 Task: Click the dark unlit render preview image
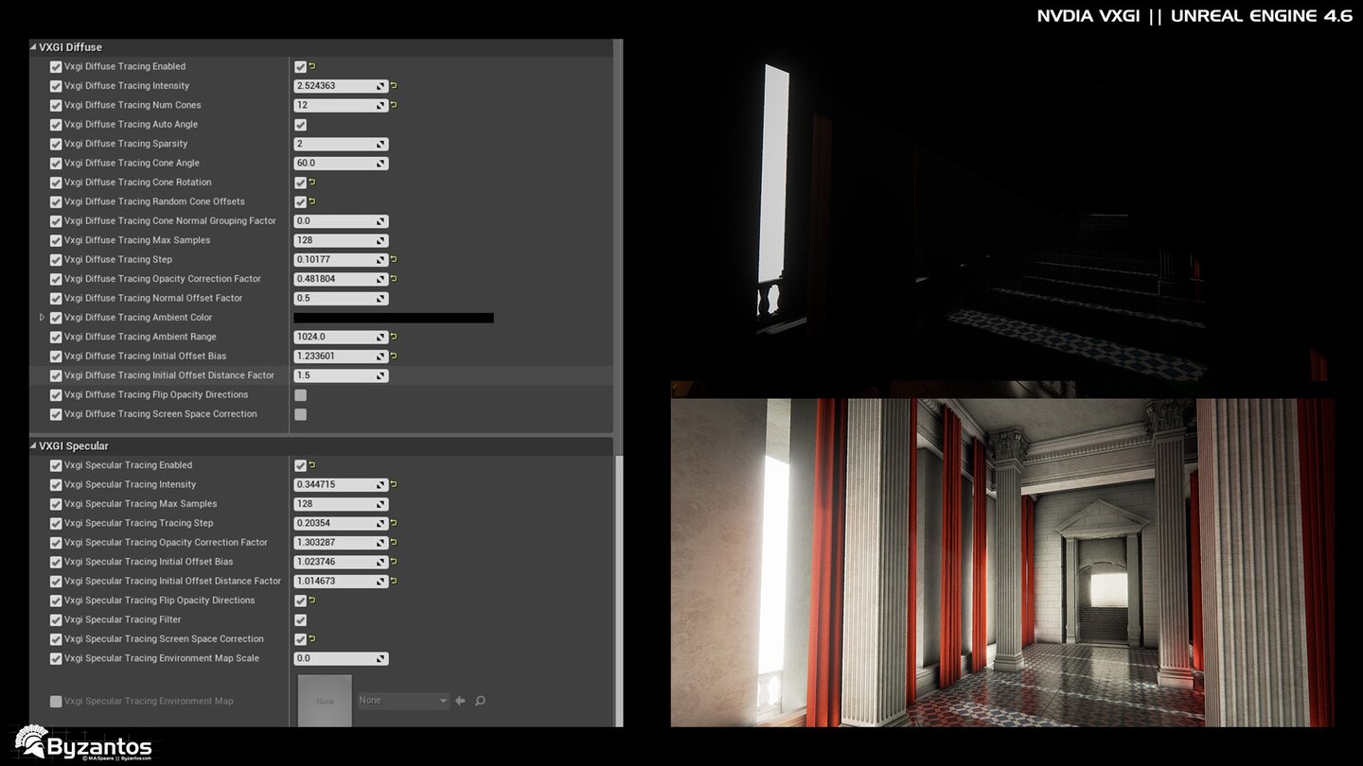[x=1003, y=210]
